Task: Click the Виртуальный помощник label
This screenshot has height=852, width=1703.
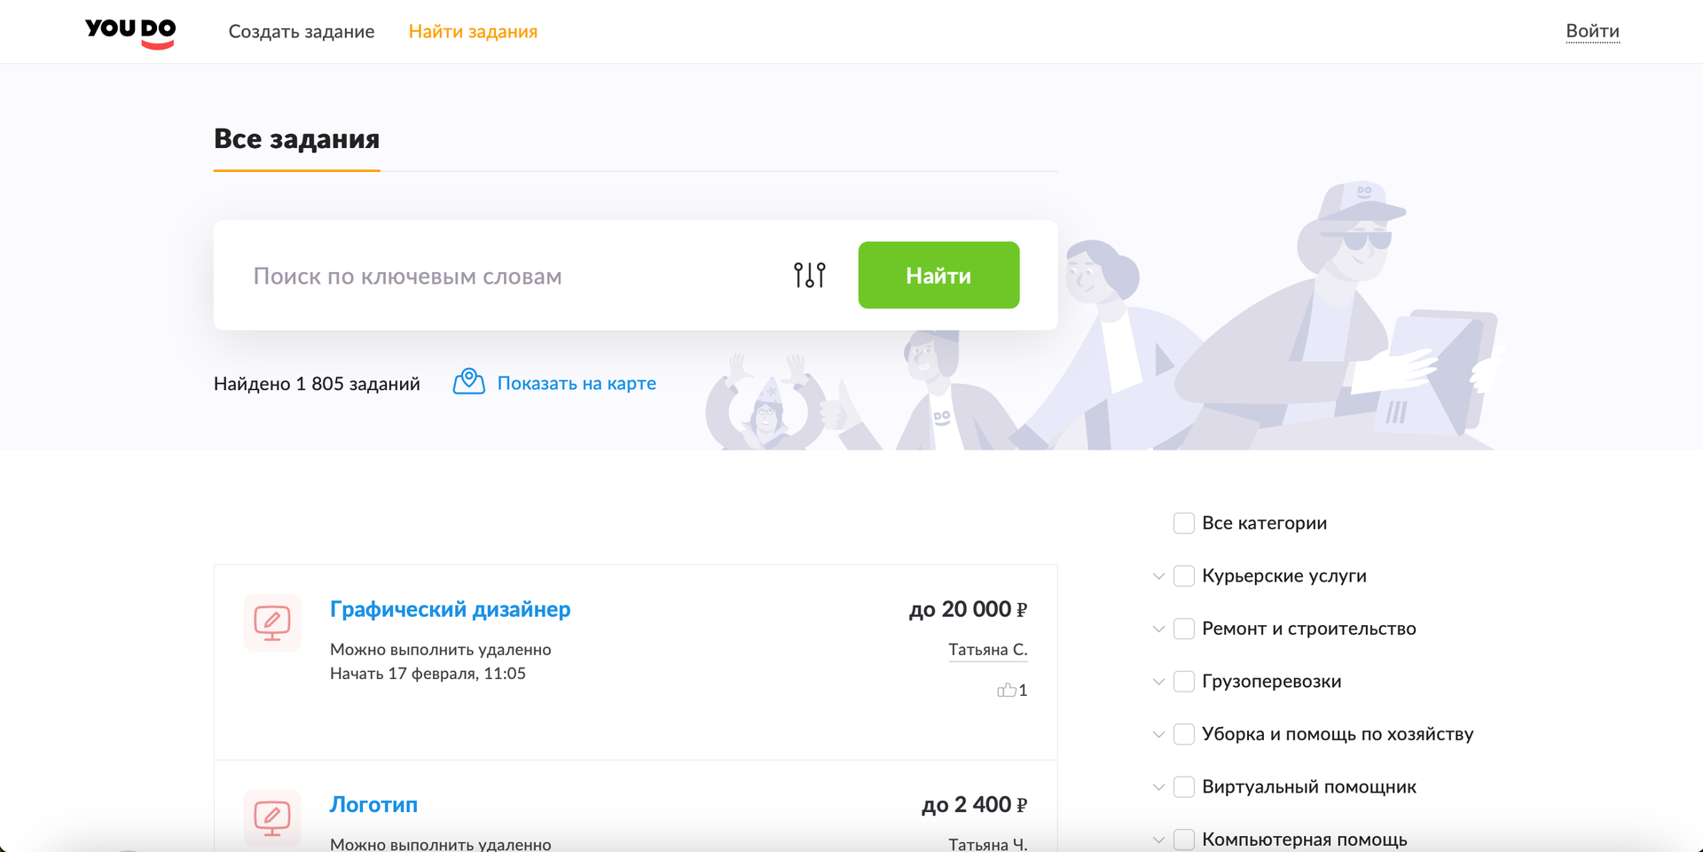Action: tap(1309, 787)
